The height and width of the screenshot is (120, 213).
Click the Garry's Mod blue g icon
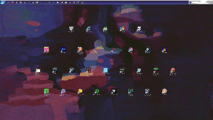tap(105, 70)
